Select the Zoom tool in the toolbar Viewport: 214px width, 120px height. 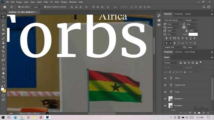coord(3,77)
